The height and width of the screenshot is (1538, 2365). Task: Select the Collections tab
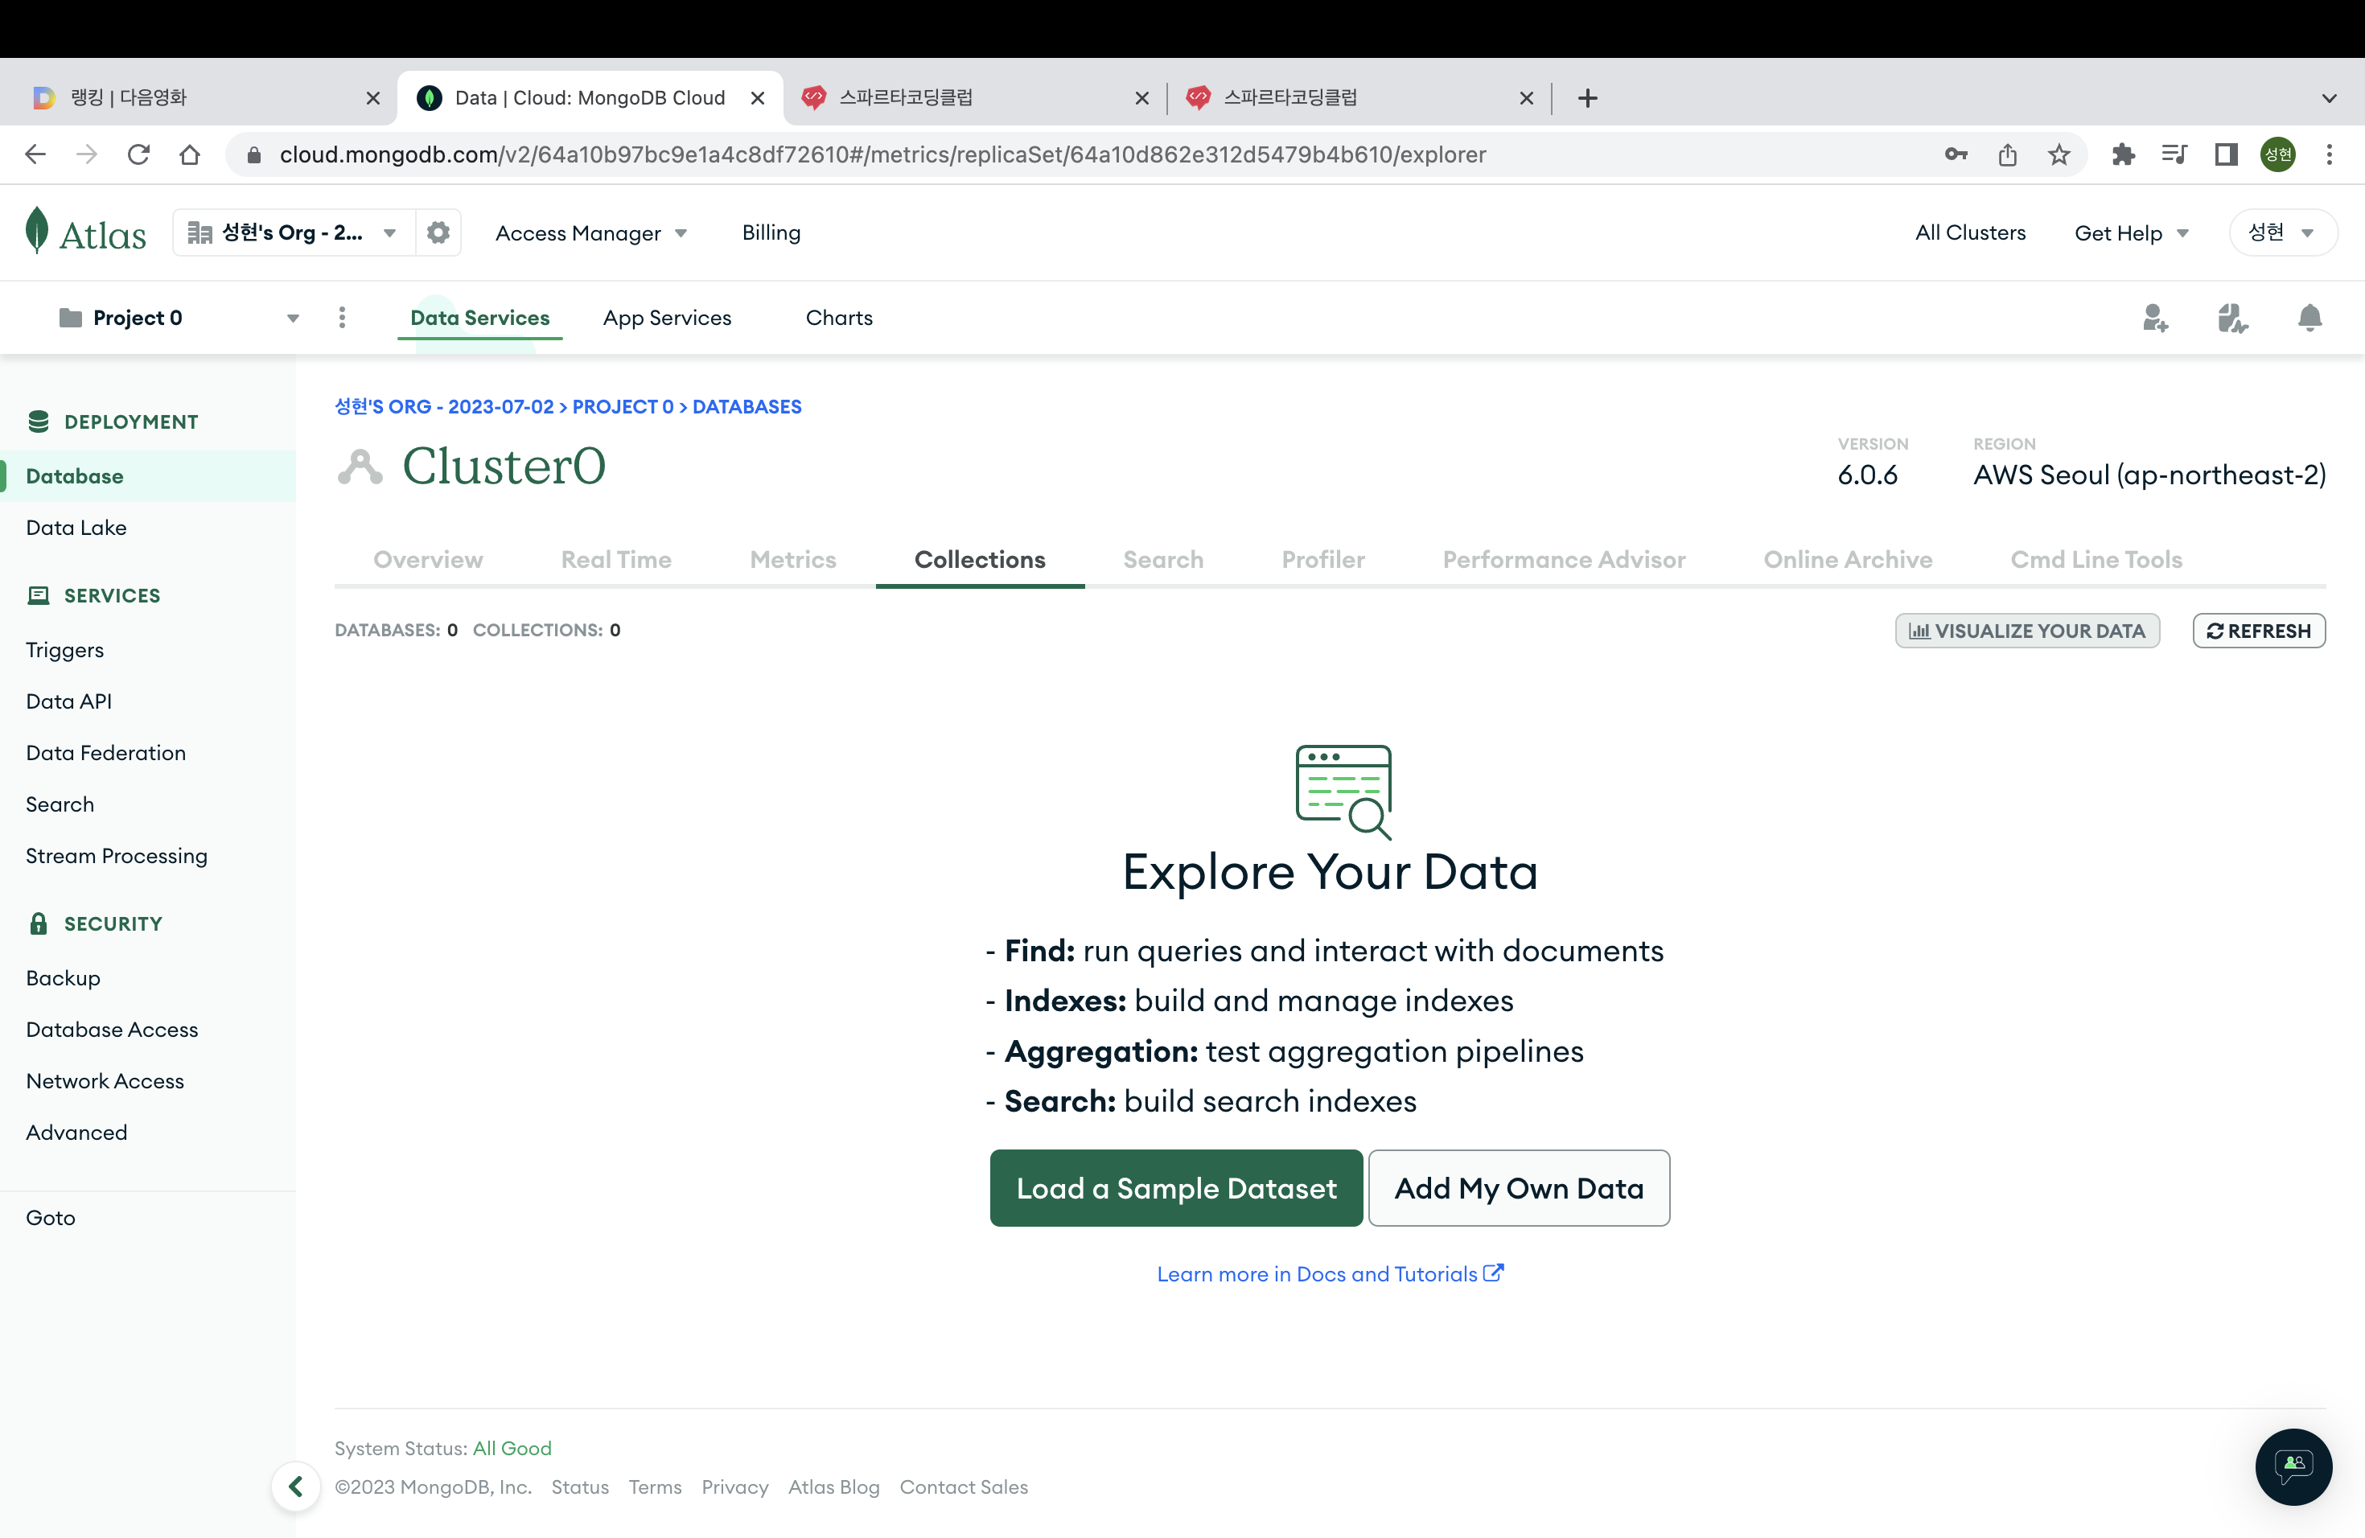click(980, 559)
